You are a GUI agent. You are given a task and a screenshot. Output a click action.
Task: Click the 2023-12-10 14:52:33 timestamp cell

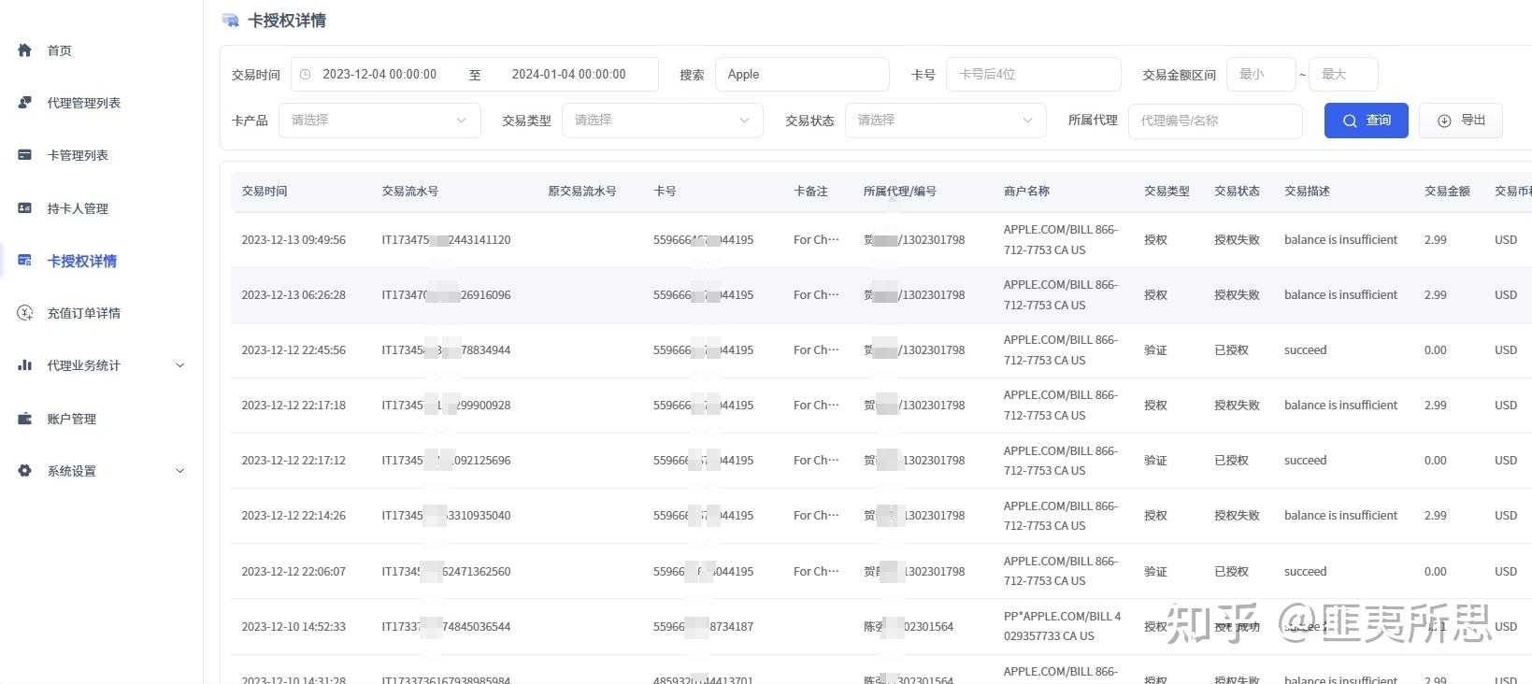click(294, 627)
